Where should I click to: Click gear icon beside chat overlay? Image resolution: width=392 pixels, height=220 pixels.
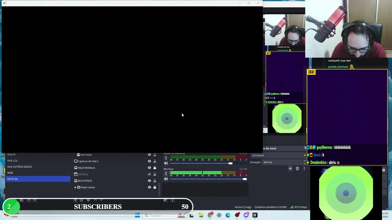(384, 170)
